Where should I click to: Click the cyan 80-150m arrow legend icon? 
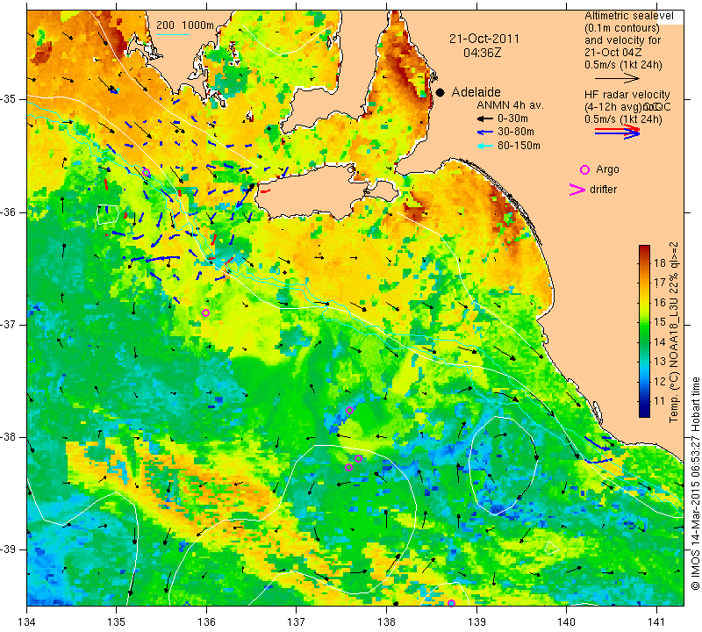pos(485,146)
